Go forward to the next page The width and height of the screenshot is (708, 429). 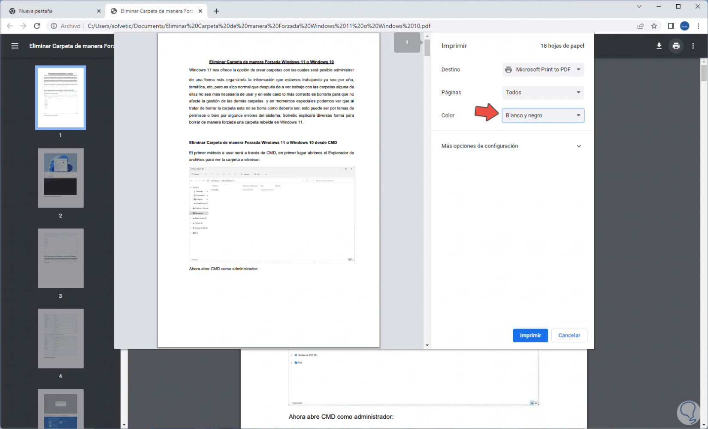pyautogui.click(x=24, y=26)
